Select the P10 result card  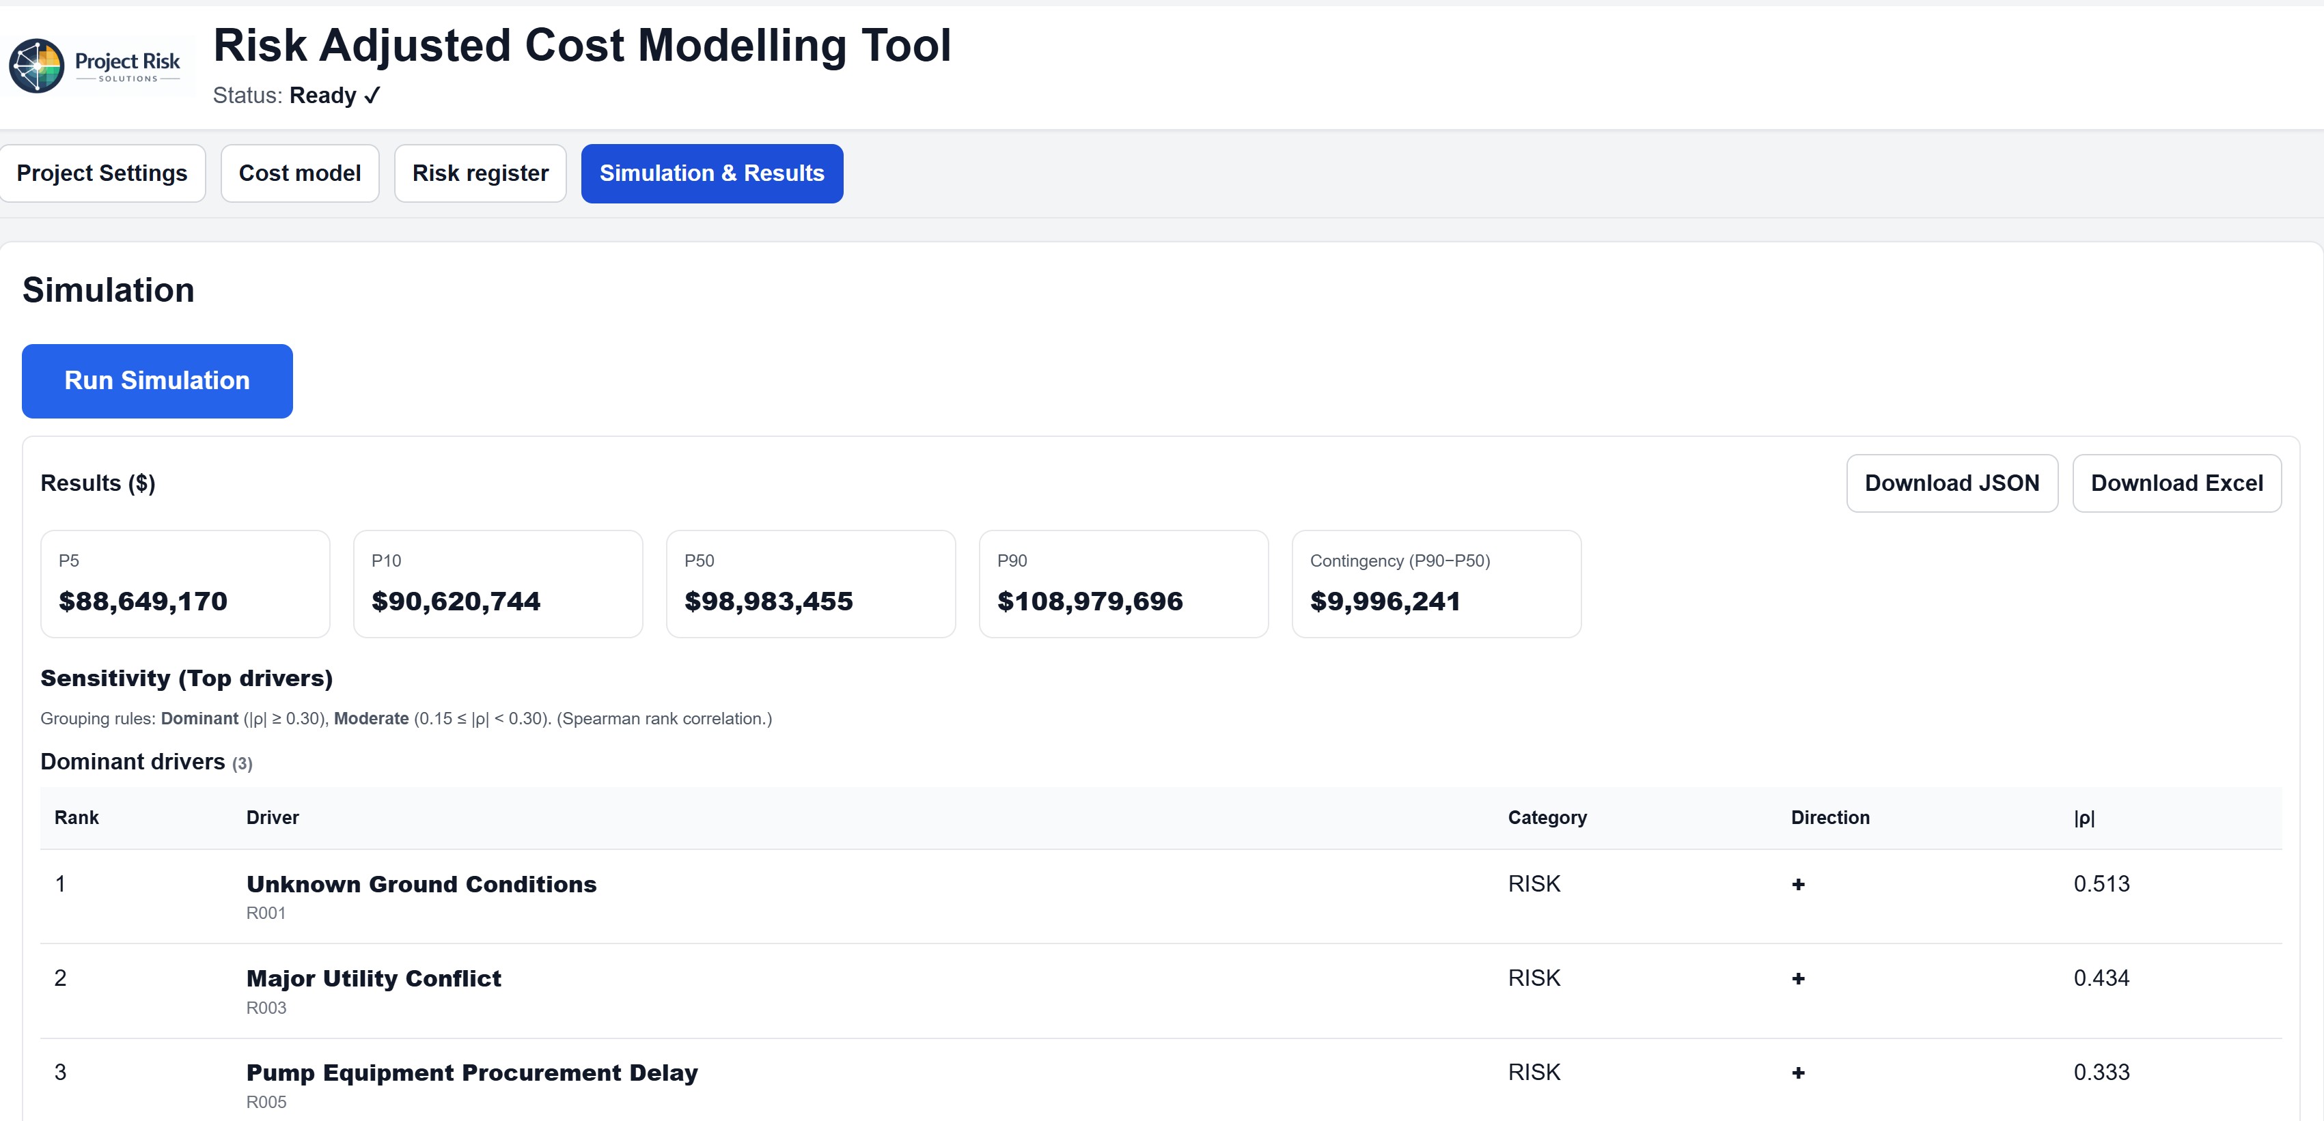coord(497,584)
